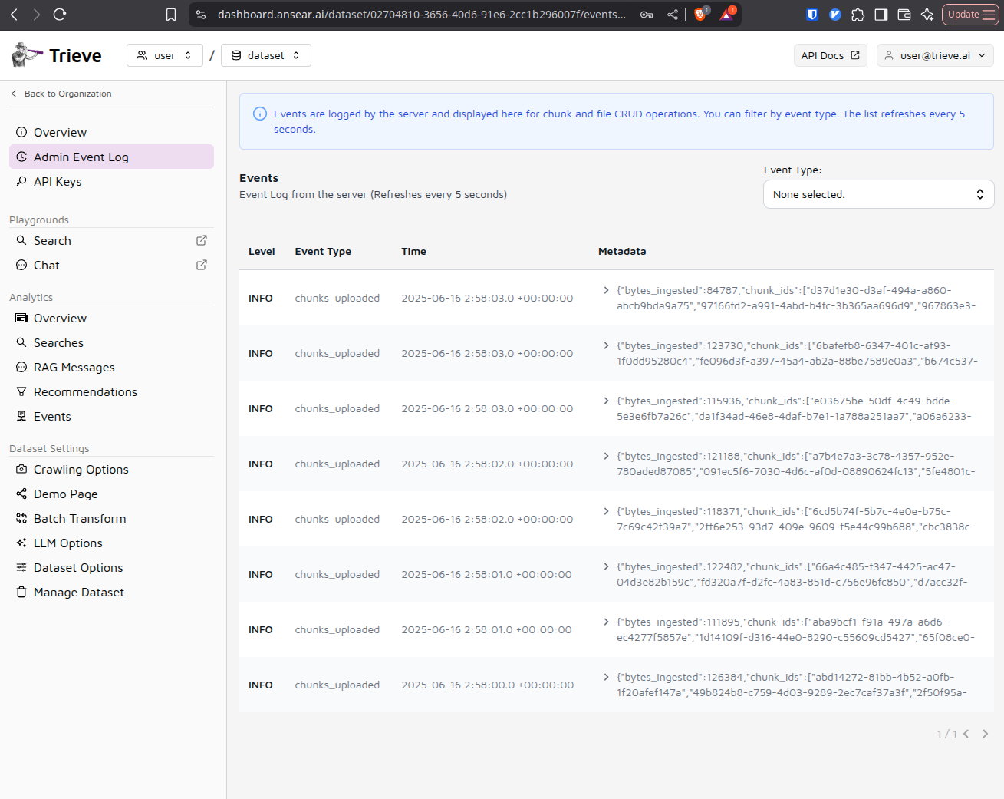The image size is (1004, 799).
Task: Expand metadata of bytes_ingested 126384 row
Action: tap(606, 677)
